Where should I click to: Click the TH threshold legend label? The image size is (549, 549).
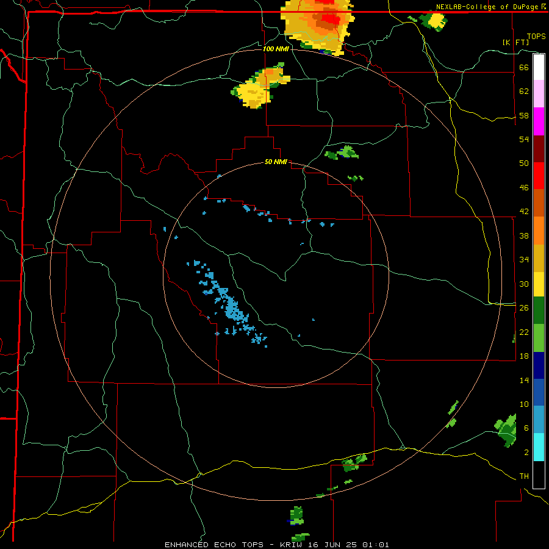tap(524, 476)
